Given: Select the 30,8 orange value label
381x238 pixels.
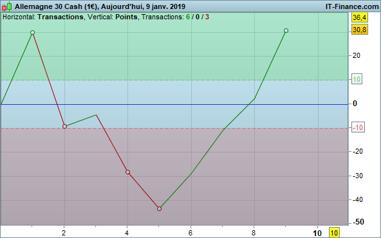Looking at the screenshot, I should (359, 30).
